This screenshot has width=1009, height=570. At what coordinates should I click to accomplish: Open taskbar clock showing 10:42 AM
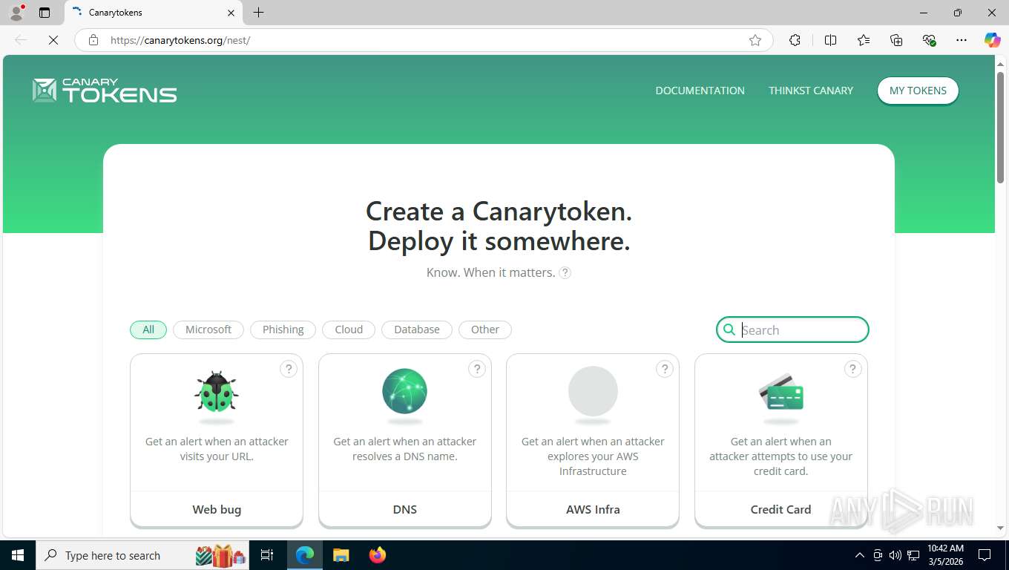pyautogui.click(x=945, y=555)
